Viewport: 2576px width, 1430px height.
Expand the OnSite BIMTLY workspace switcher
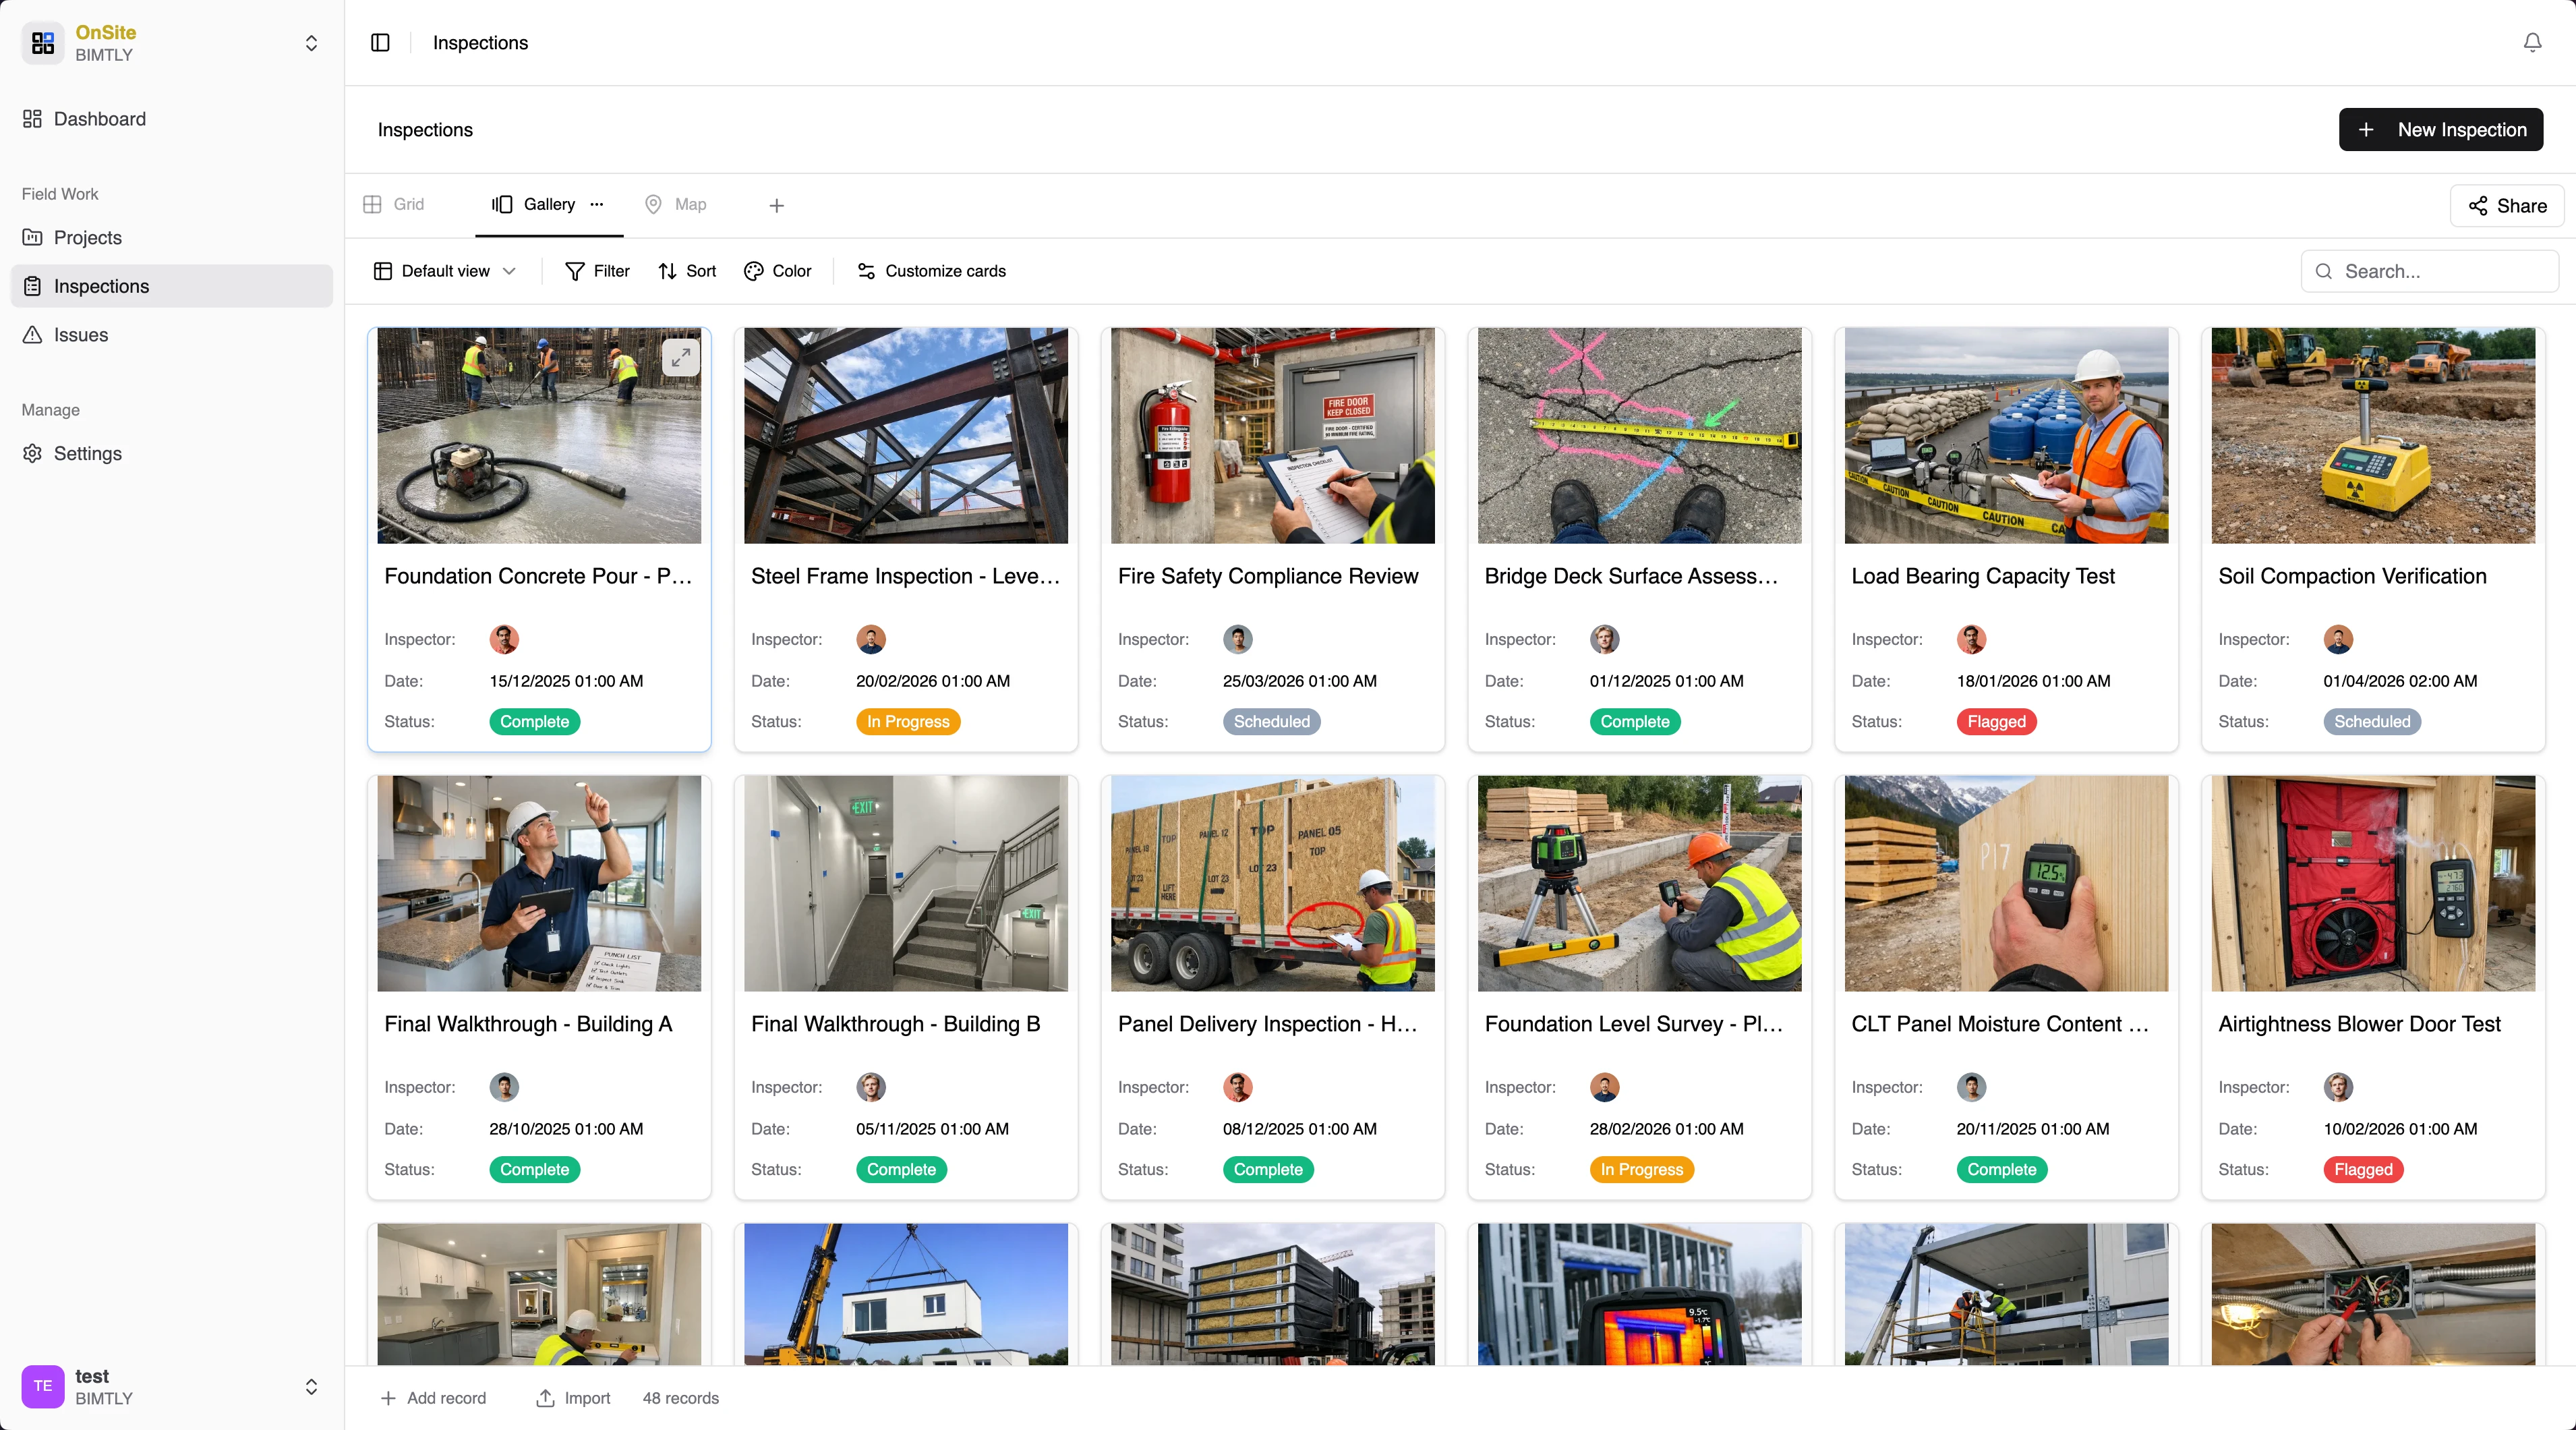click(311, 43)
